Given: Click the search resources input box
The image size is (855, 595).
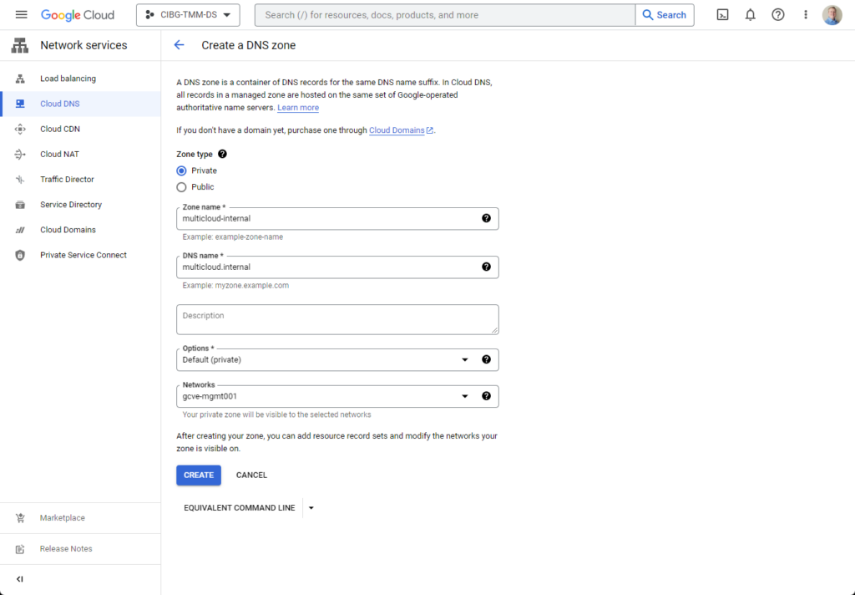Looking at the screenshot, I should coord(445,15).
